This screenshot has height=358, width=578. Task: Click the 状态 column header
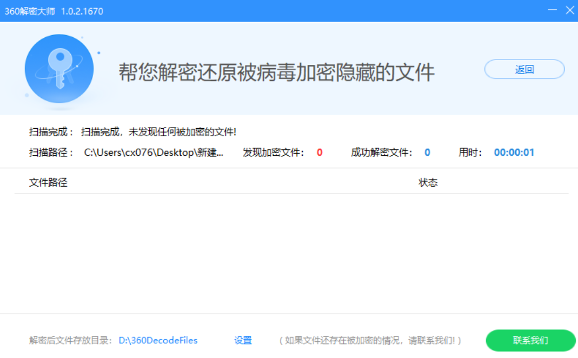coord(428,183)
